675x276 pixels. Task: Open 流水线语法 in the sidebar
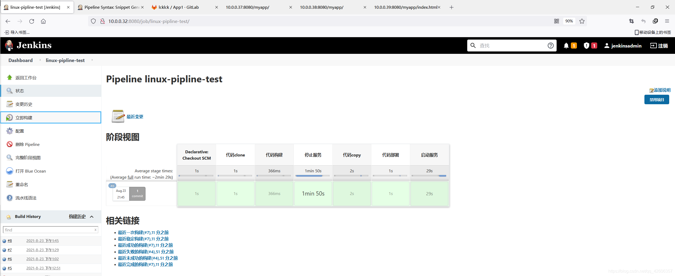26,198
